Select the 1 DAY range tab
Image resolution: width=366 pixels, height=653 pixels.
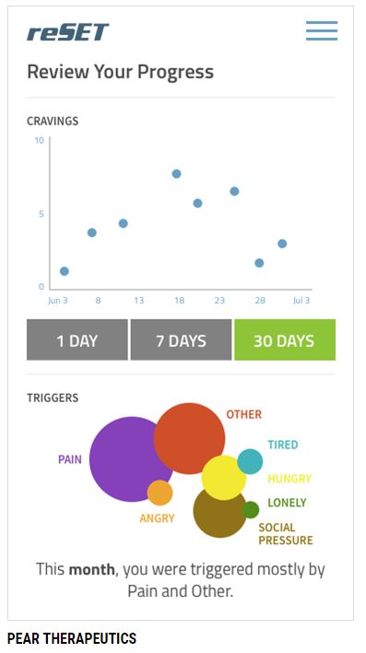(77, 339)
